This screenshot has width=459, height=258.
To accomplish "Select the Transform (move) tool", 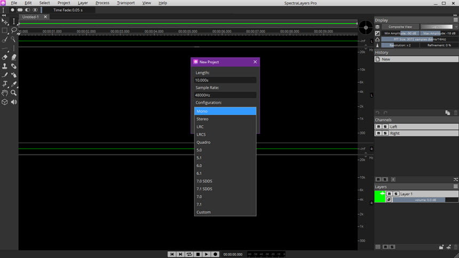I will pyautogui.click(x=5, y=22).
